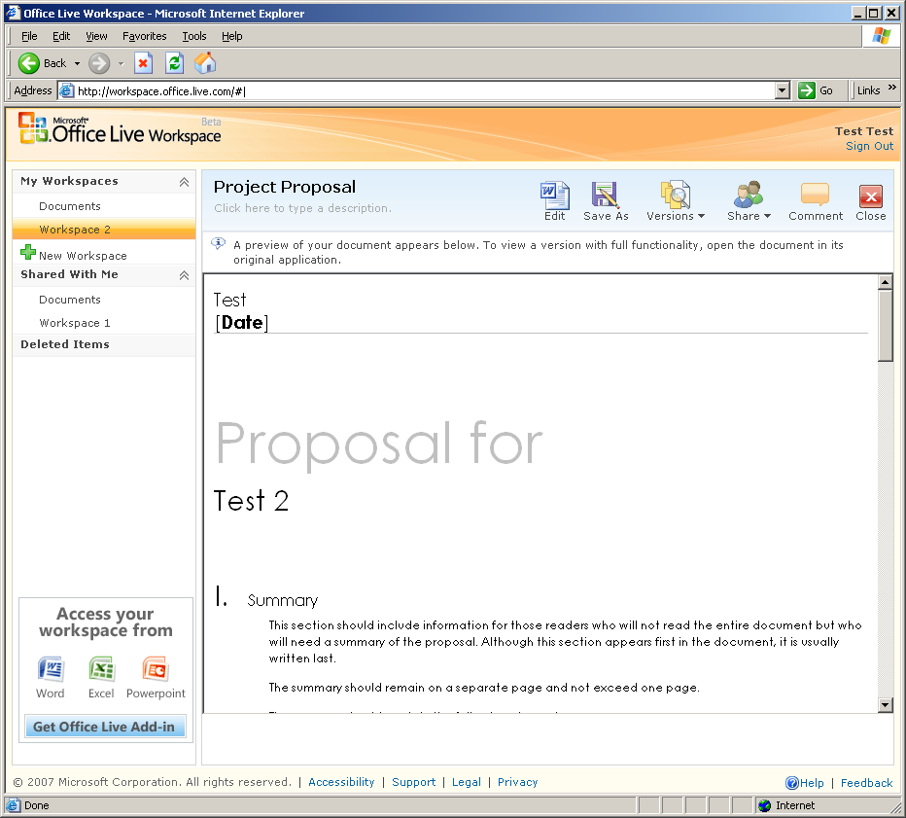Click the Windows flag logo in toolbar
This screenshot has height=818, width=906.
click(881, 36)
